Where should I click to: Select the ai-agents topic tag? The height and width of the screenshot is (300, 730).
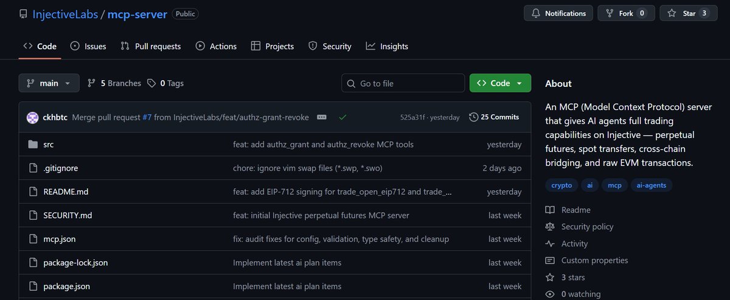tap(651, 185)
